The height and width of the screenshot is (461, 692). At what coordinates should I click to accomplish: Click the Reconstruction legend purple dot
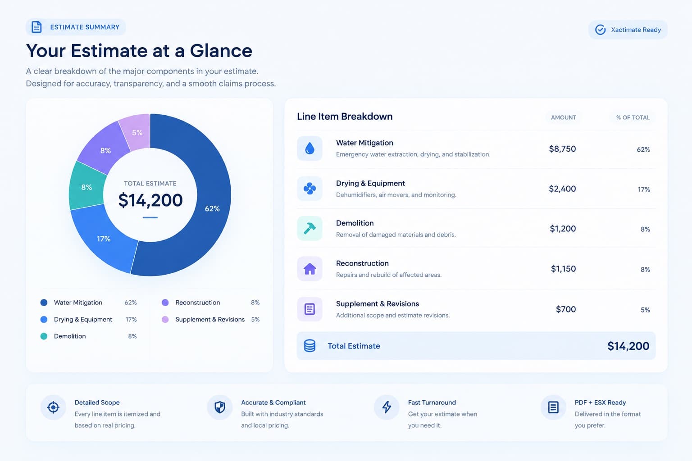point(165,303)
